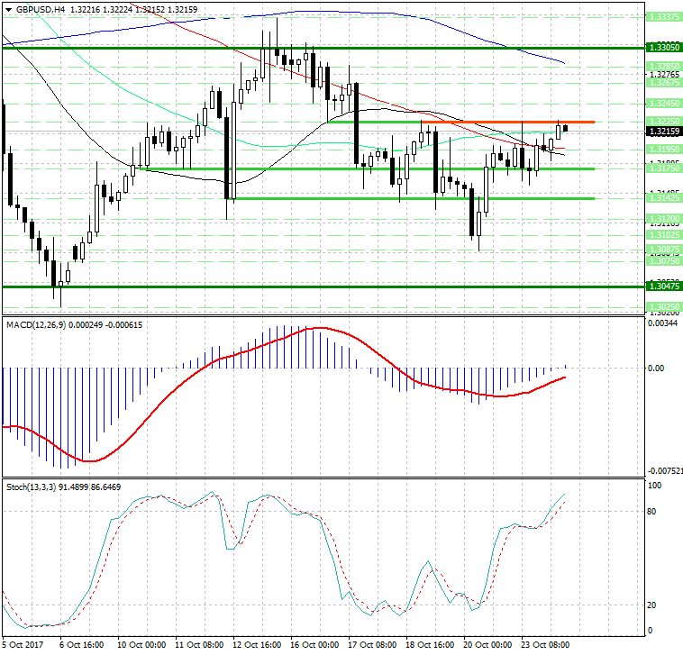Click the 23 Oct 08:00 time label
Screen dimensions: 683x655
coord(547,645)
